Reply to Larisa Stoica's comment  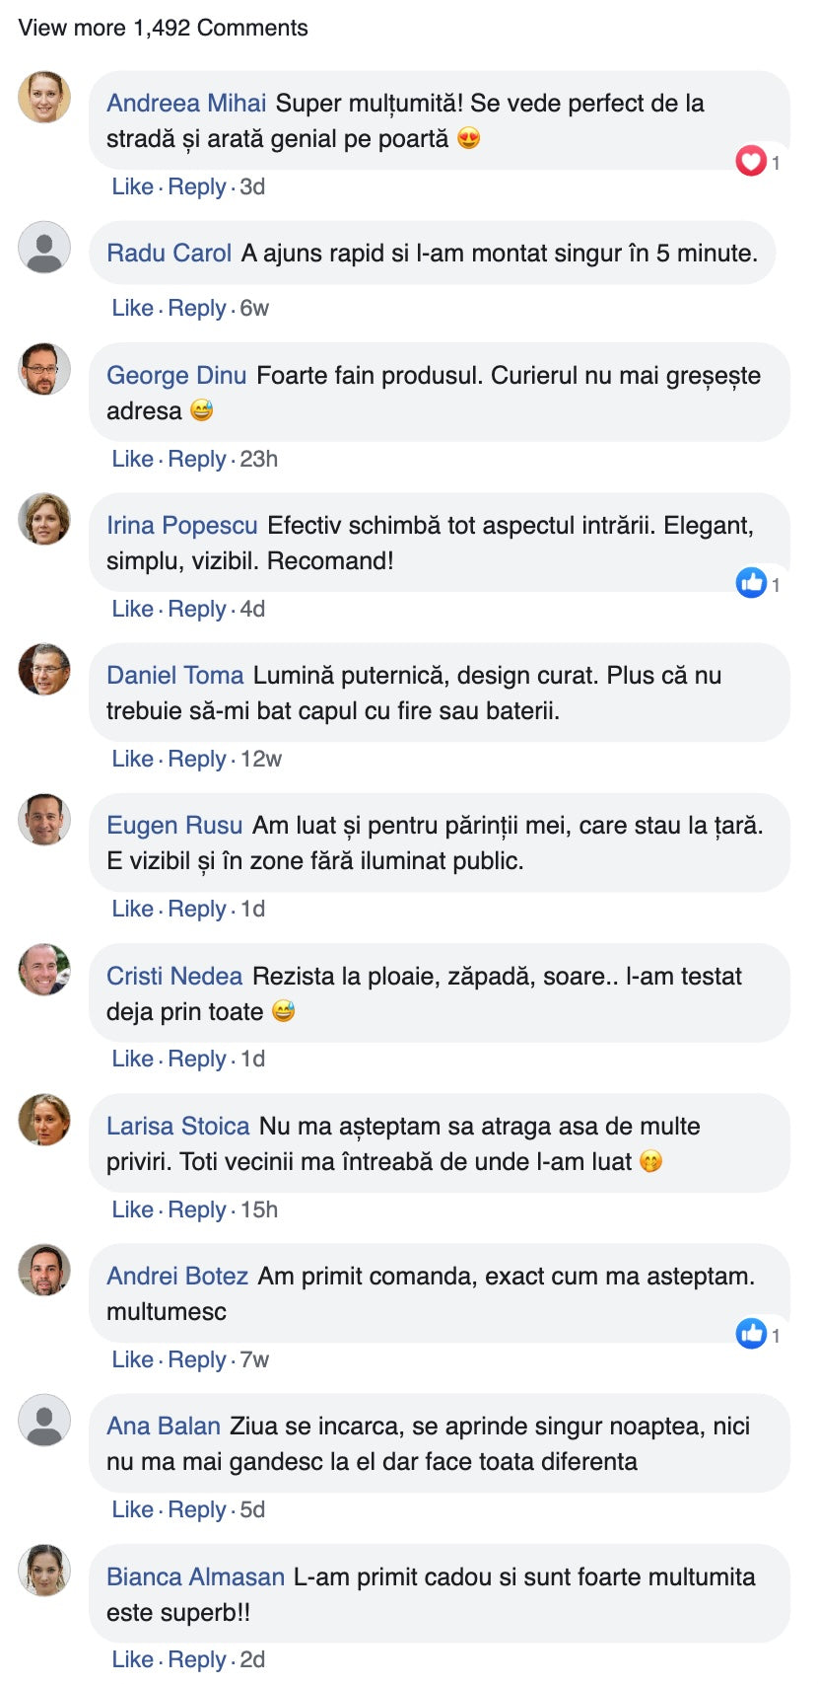click(x=197, y=1209)
